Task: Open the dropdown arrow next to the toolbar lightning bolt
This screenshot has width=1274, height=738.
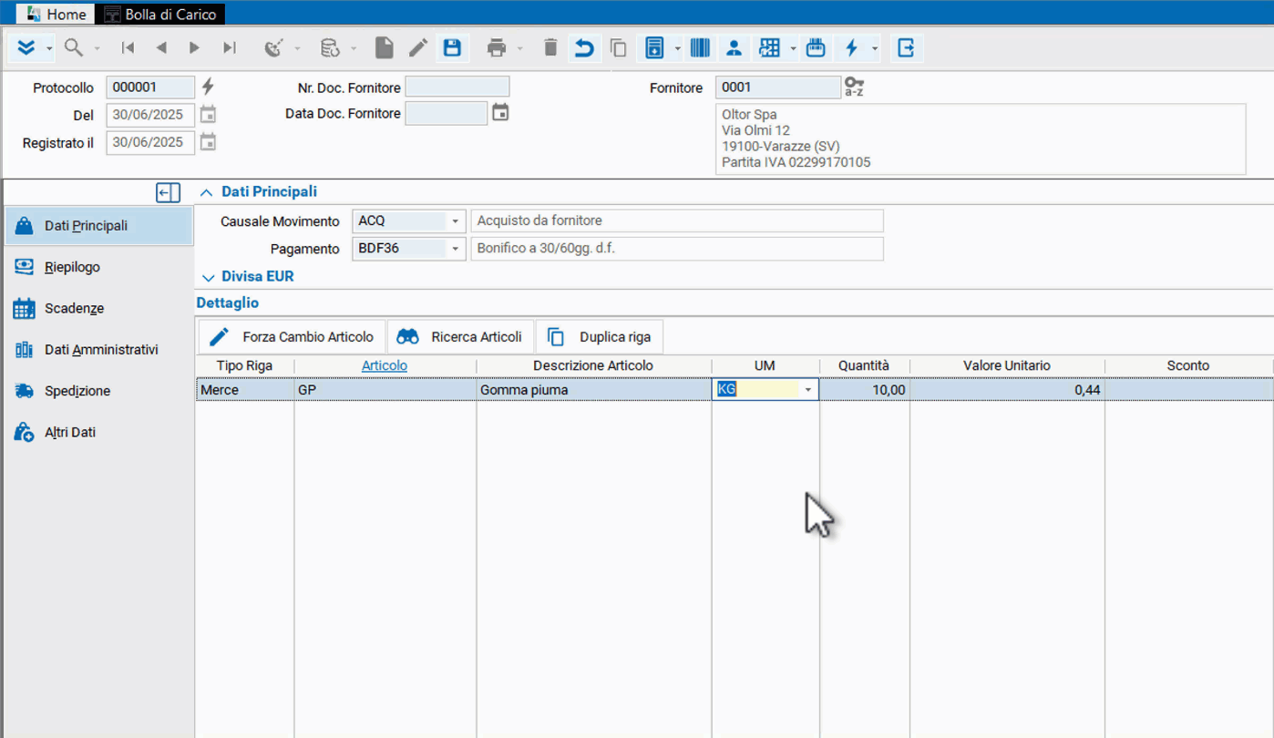Action: pyautogui.click(x=875, y=48)
